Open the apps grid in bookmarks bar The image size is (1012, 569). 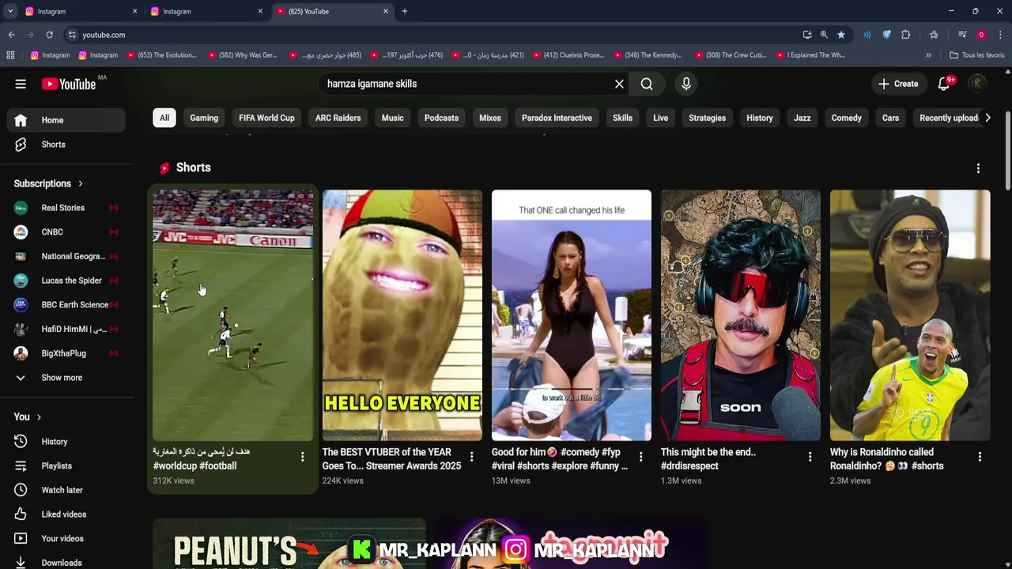click(x=10, y=55)
